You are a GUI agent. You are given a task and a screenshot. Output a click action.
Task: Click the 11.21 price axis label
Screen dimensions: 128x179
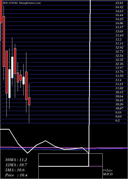coord(119,84)
